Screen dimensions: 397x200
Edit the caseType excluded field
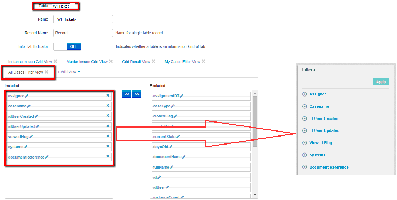[x=173, y=106]
